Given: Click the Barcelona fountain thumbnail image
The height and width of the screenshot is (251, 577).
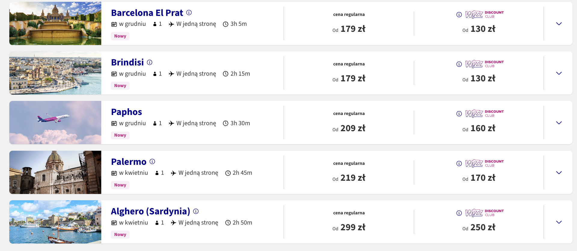Looking at the screenshot, I should pyautogui.click(x=55, y=23).
